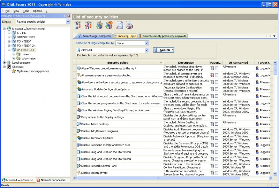
Task: Click the OS concerned column header
Action: 238,63
